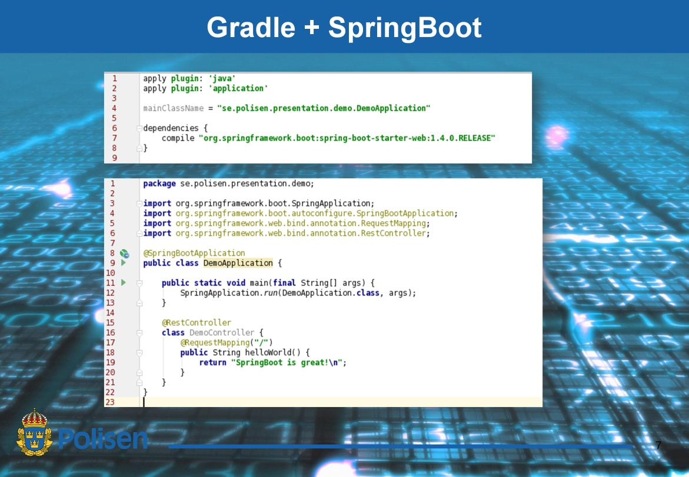Click line number 4 in the Gradle script gutter
Viewport: 689px width, 477px height.
(114, 108)
